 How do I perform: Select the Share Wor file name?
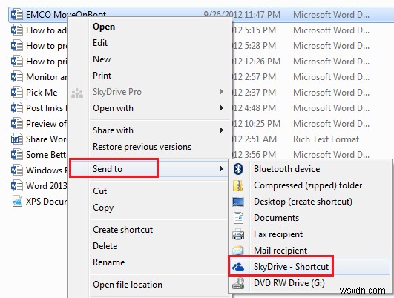(46, 139)
